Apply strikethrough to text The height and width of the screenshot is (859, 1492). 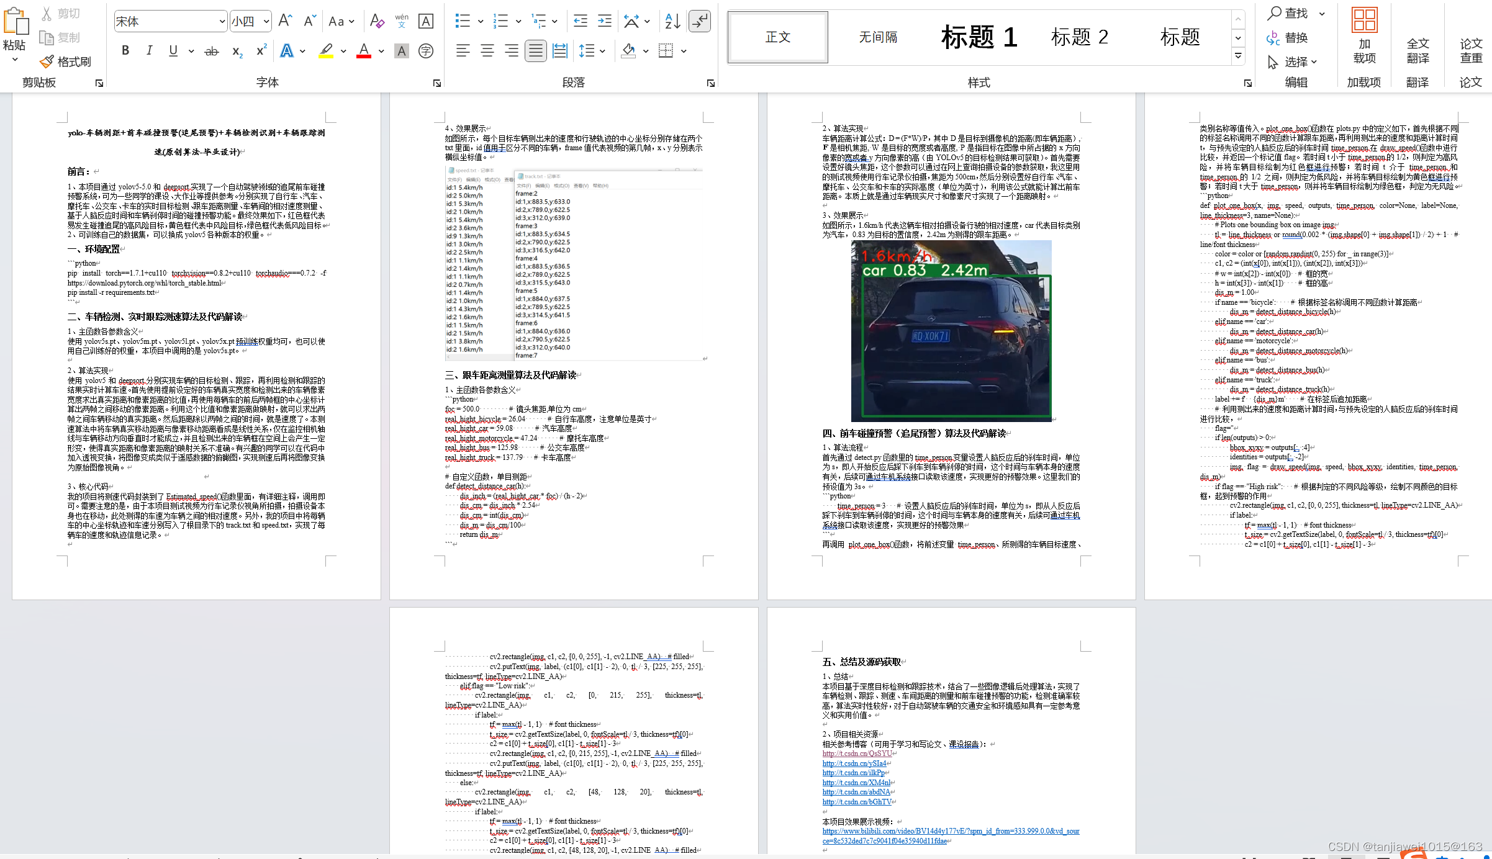(x=212, y=51)
